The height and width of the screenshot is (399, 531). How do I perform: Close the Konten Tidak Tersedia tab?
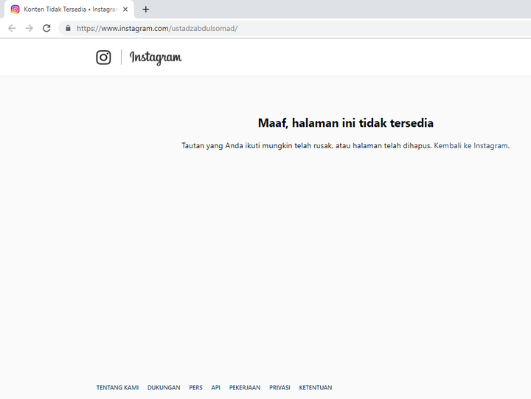point(125,10)
